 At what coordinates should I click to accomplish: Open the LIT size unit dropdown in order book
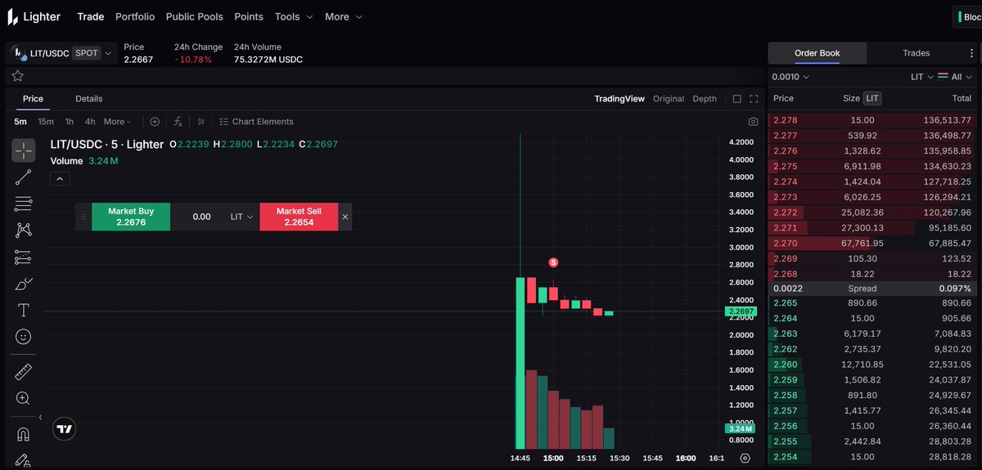(921, 77)
